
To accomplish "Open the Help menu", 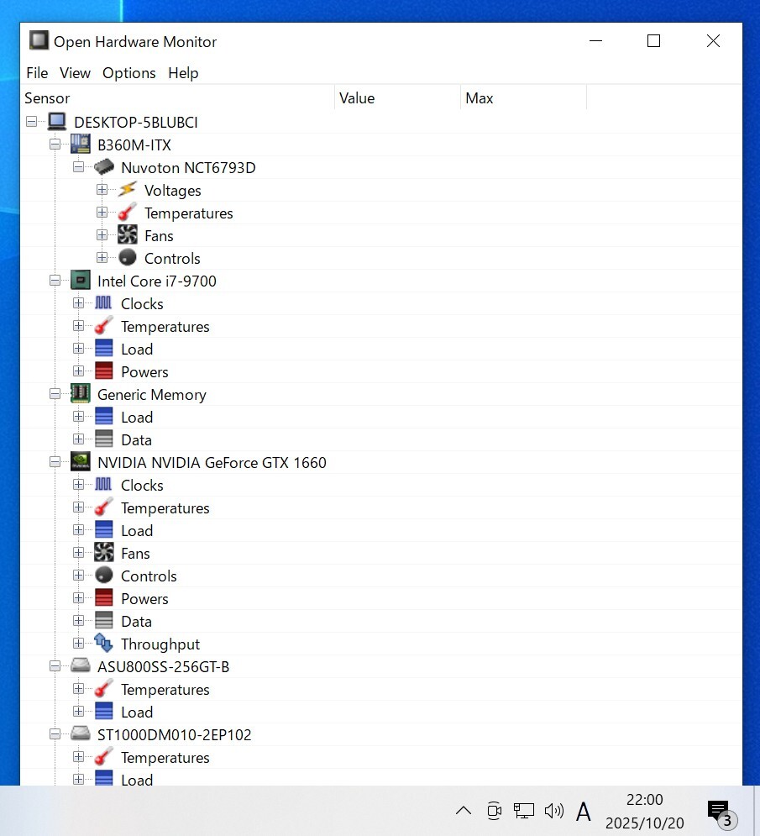I will click(x=183, y=73).
